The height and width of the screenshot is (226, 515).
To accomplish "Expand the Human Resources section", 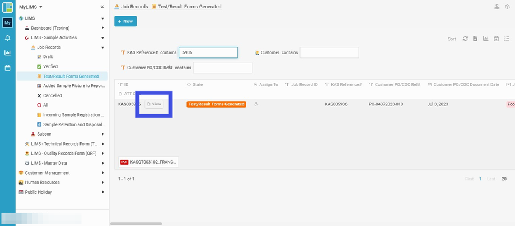I will point(103,182).
